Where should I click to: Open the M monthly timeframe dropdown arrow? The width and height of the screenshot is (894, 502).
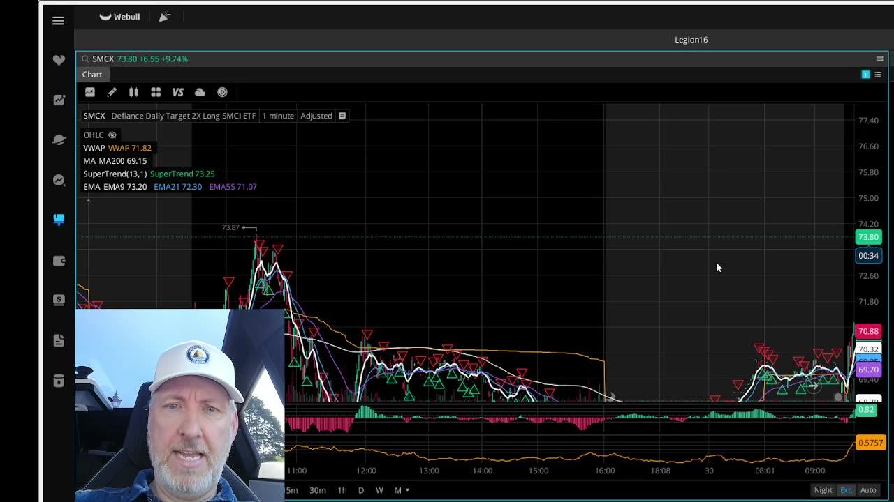pos(407,490)
